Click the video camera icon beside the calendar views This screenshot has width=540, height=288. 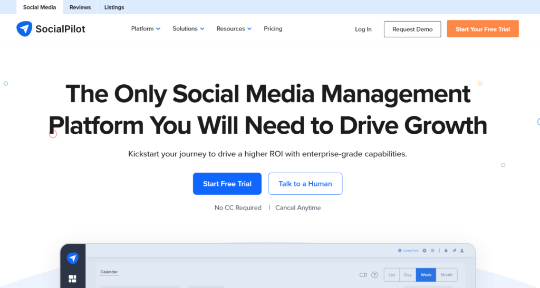point(363,275)
